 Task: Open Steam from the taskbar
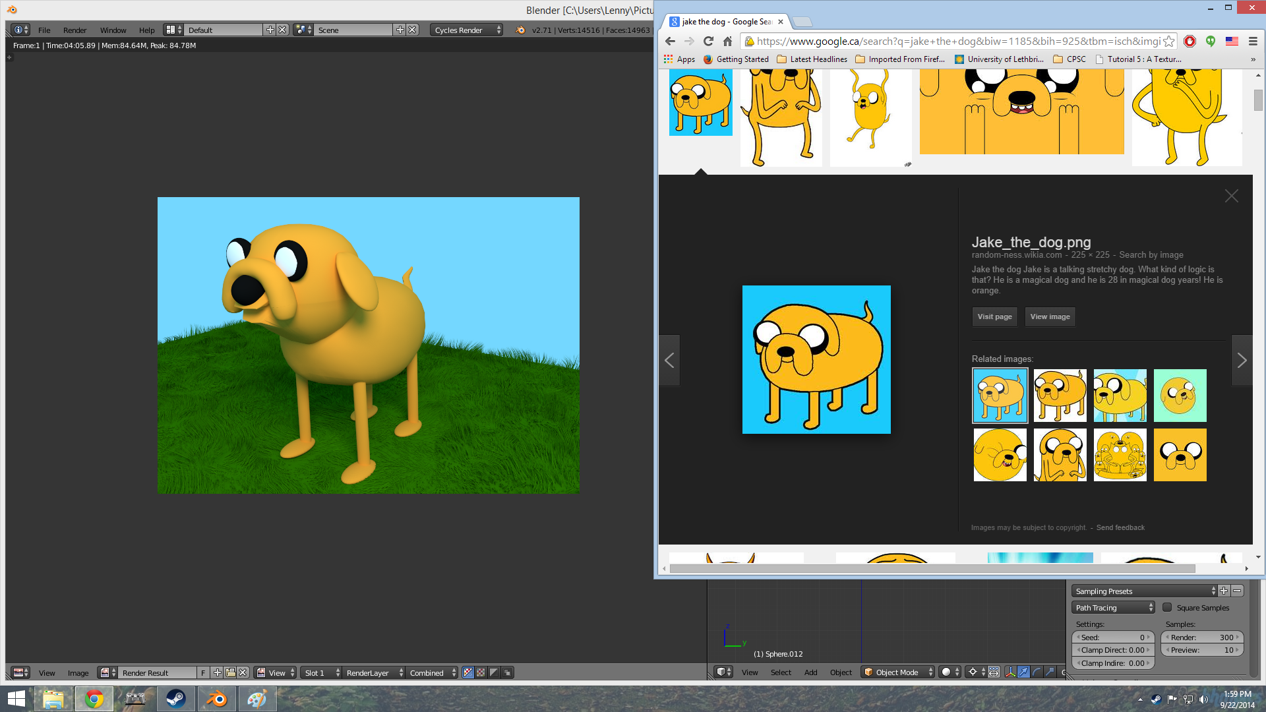pos(175,699)
